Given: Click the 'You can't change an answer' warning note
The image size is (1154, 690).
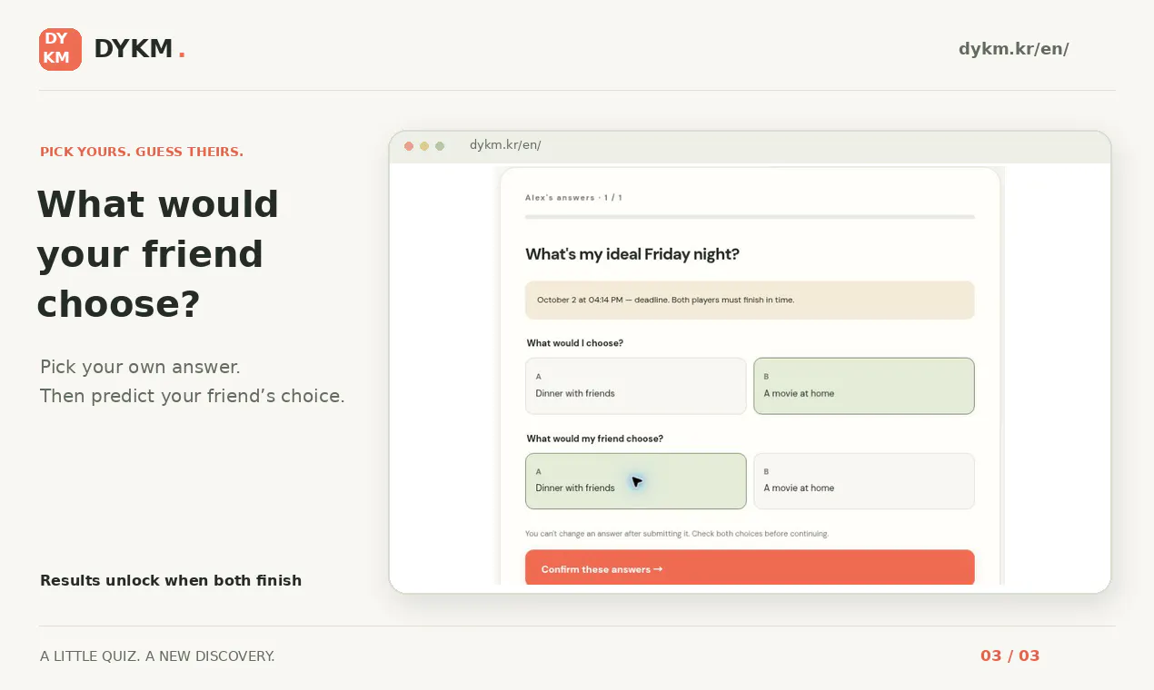Looking at the screenshot, I should tap(677, 534).
